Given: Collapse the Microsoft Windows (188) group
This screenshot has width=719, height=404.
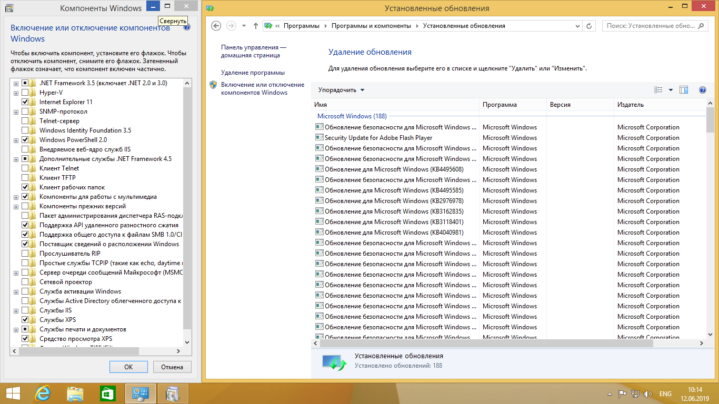Looking at the screenshot, I should 352,116.
